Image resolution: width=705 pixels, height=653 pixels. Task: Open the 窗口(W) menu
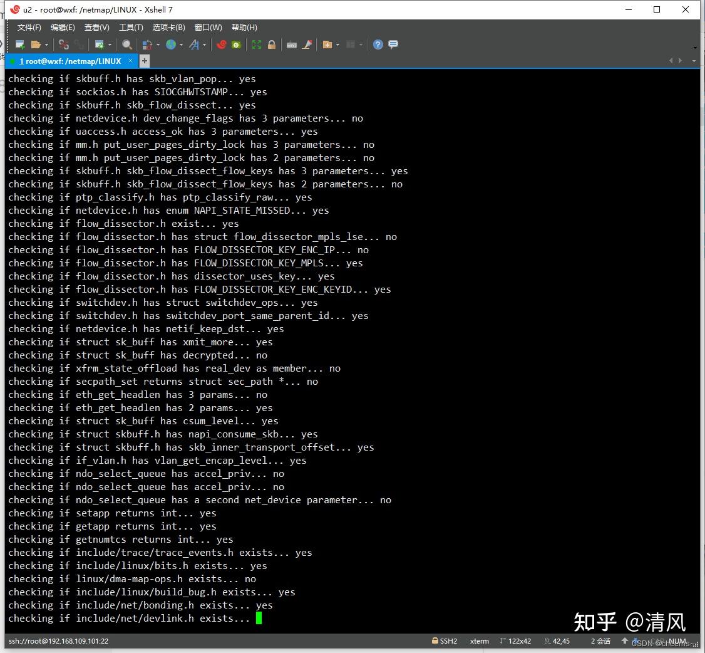(208, 28)
